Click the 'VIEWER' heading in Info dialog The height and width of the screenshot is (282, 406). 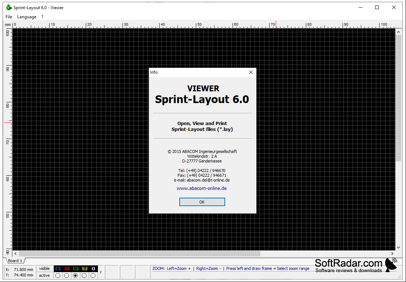coord(203,89)
